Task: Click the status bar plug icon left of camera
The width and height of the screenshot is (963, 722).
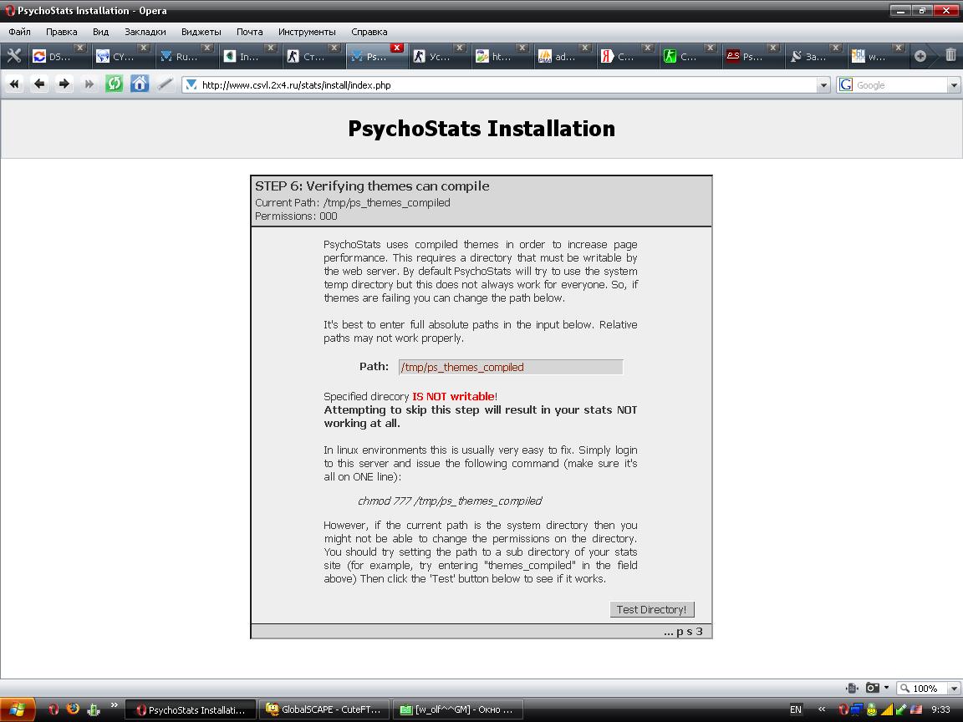Action: (851, 688)
